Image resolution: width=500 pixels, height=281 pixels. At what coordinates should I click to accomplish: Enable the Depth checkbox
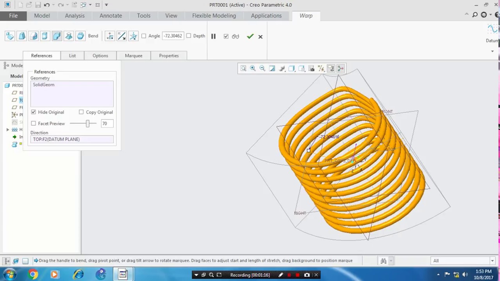coord(189,36)
